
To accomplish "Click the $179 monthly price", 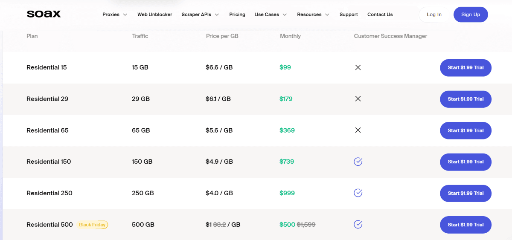I will click(x=286, y=99).
